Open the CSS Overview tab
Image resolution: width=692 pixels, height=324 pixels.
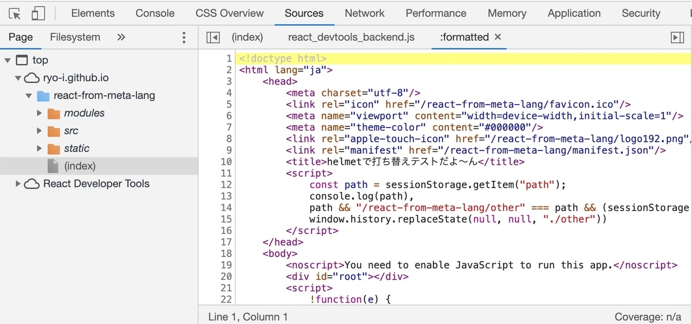click(230, 13)
